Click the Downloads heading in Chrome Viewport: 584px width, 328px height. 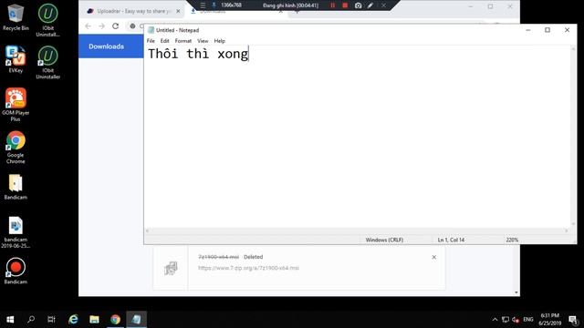[x=106, y=46]
